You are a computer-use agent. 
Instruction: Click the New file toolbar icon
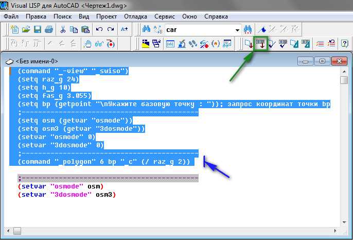tap(14, 29)
